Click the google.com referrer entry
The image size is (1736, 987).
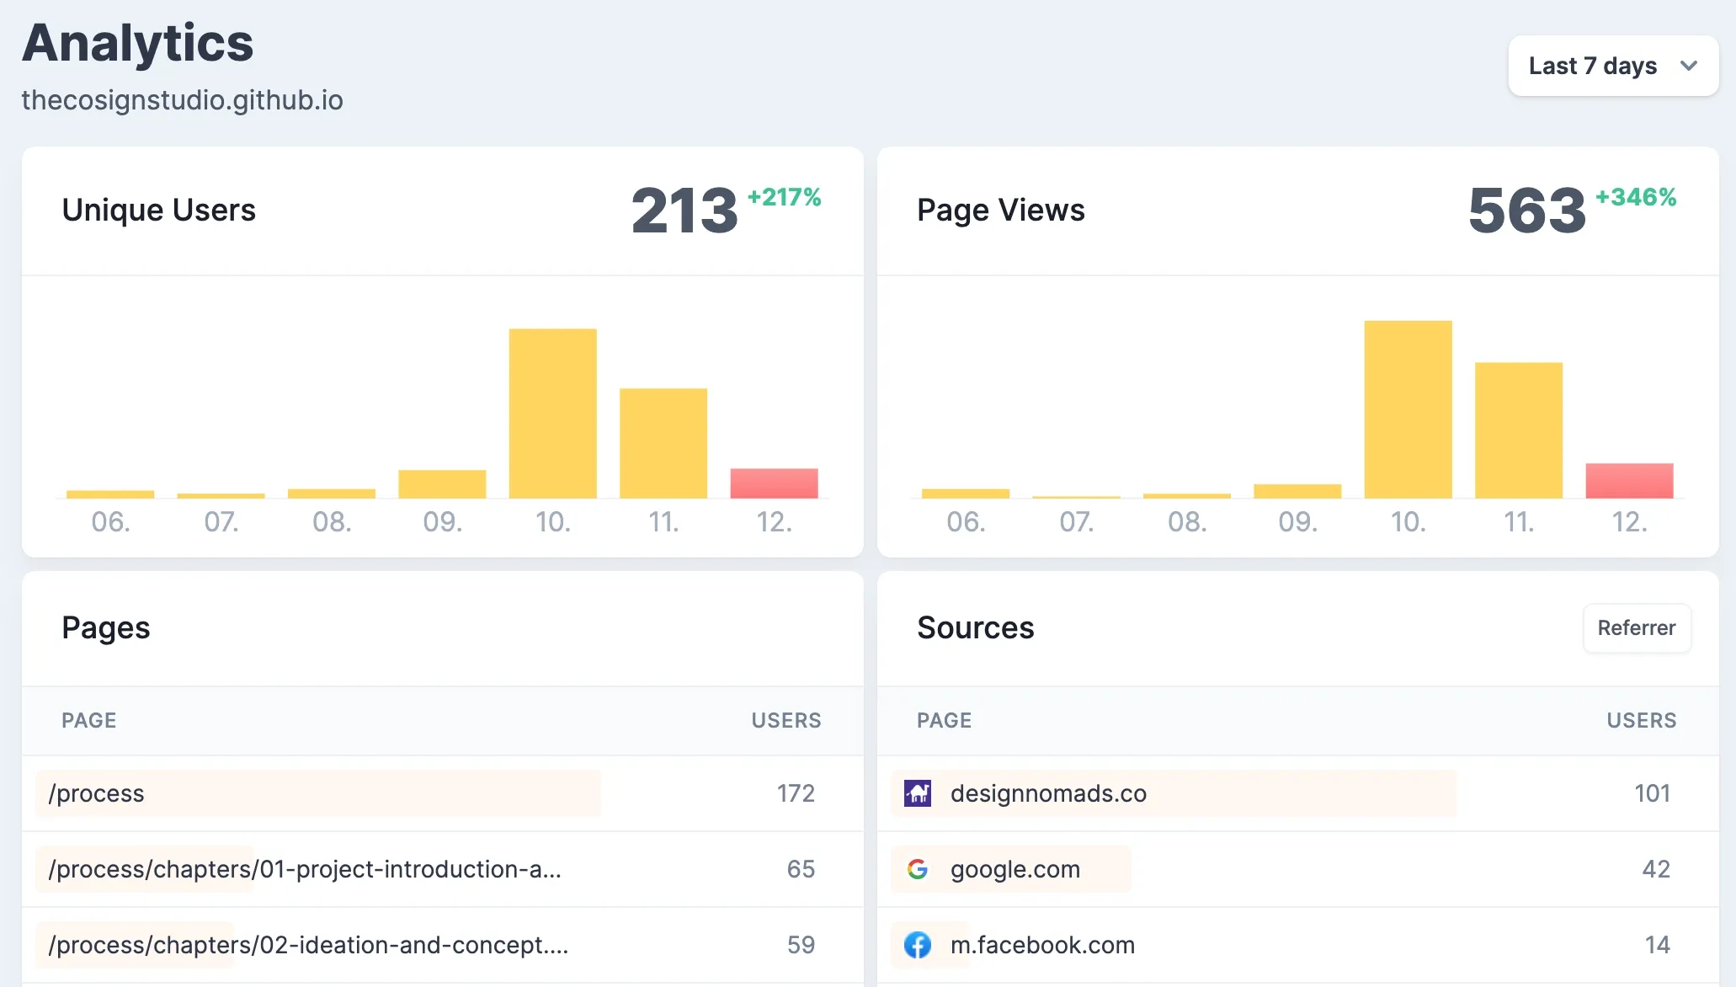1014,869
